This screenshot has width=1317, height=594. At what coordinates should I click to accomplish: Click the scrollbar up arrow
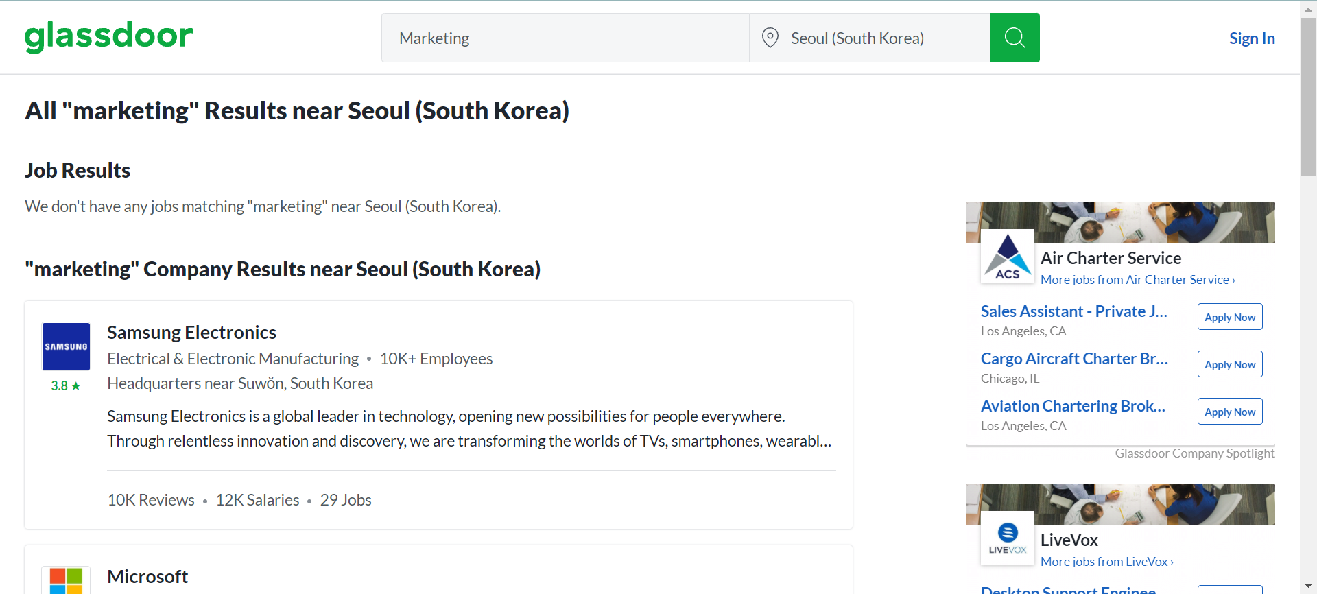[x=1309, y=8]
